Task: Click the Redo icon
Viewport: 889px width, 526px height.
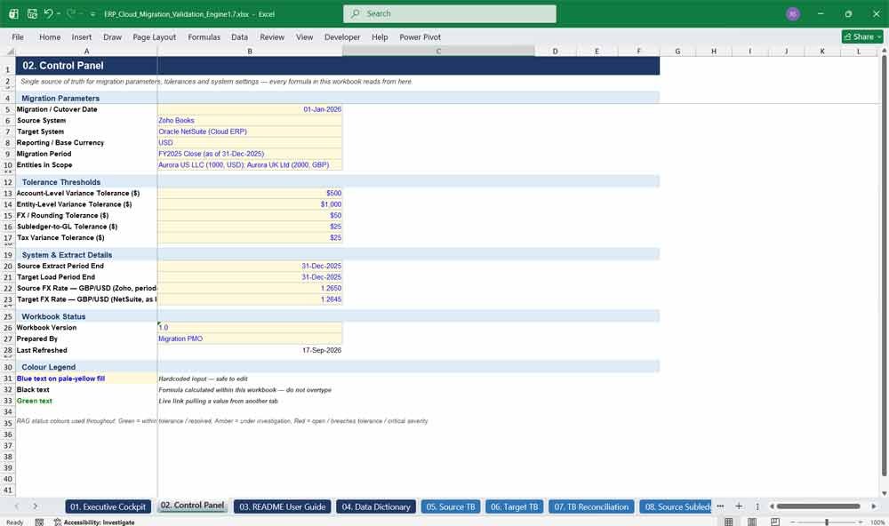Action: click(x=71, y=13)
